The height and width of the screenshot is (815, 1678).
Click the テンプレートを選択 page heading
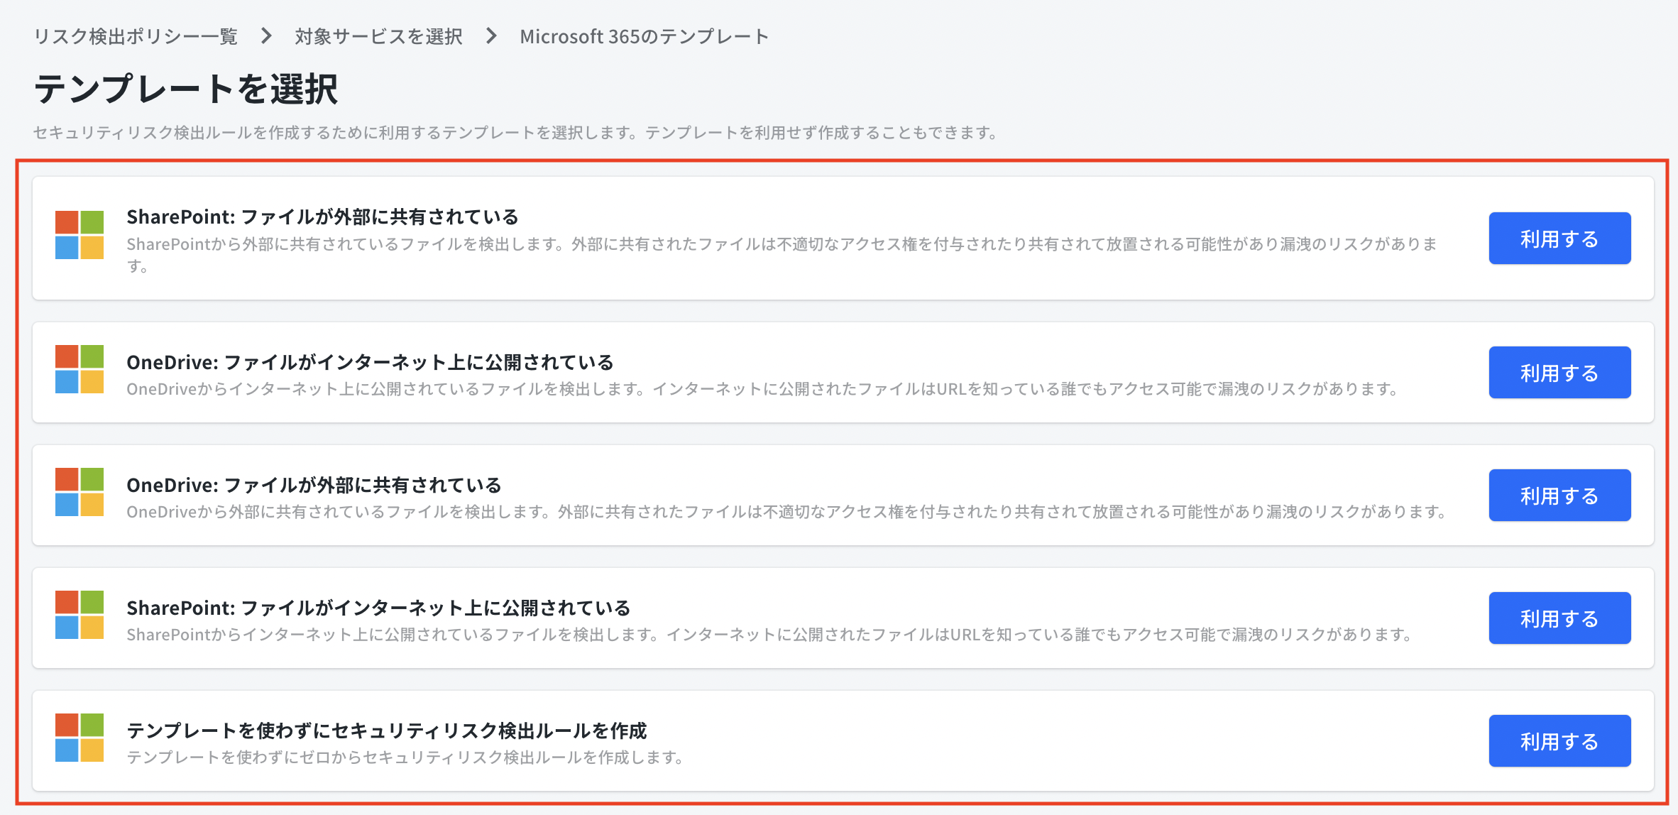tap(186, 89)
